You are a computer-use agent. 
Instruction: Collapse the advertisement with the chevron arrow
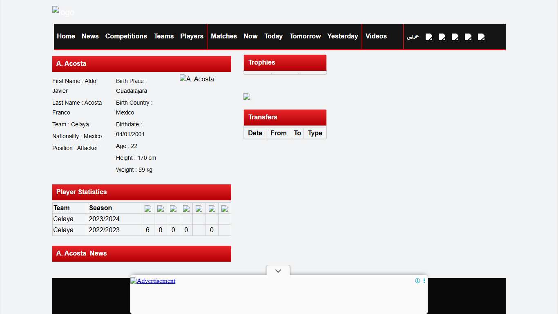tap(278, 270)
